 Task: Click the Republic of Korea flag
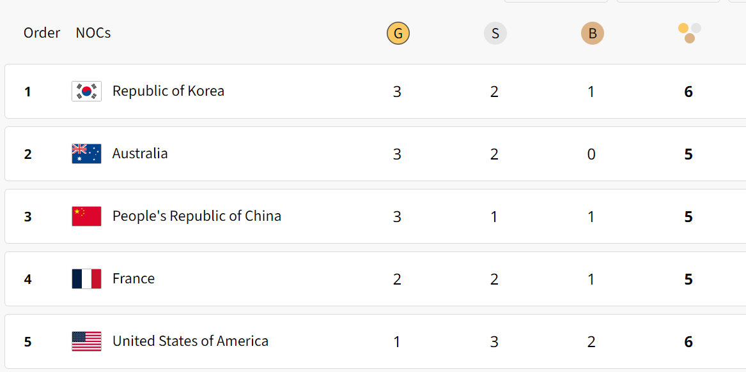(86, 91)
